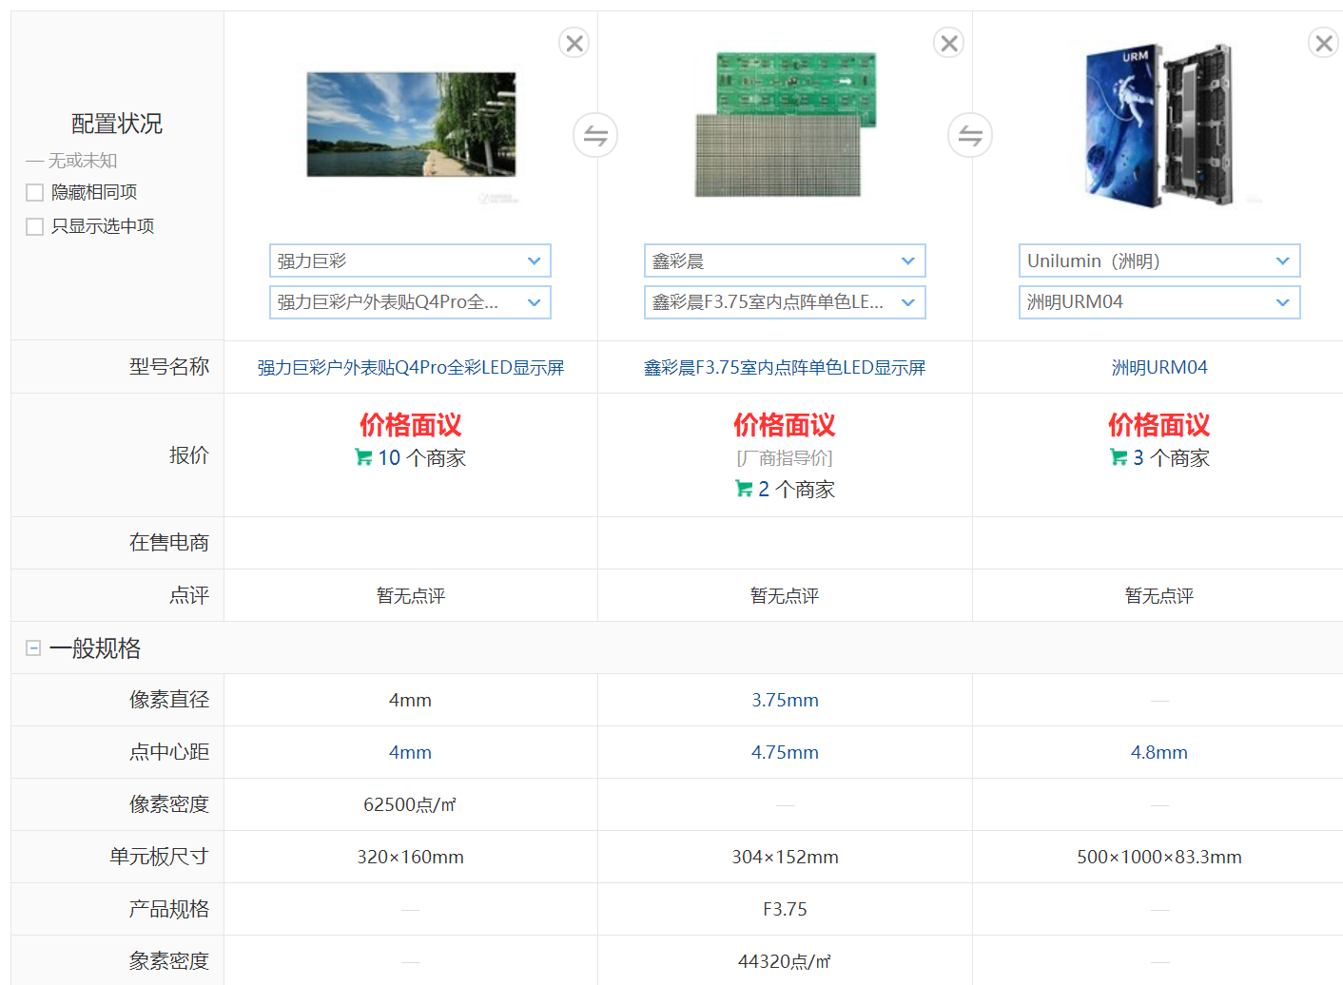The height and width of the screenshot is (985, 1343).
Task: Open 强力巨彩户外表贴Q4Pro全彩LED显示屏 link
Action: (x=410, y=368)
